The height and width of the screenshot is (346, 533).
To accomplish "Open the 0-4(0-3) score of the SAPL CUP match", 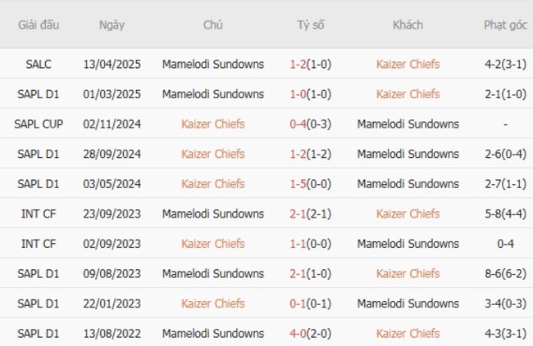I will click(x=311, y=124).
